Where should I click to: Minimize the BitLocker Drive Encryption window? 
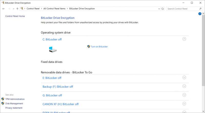183,3
